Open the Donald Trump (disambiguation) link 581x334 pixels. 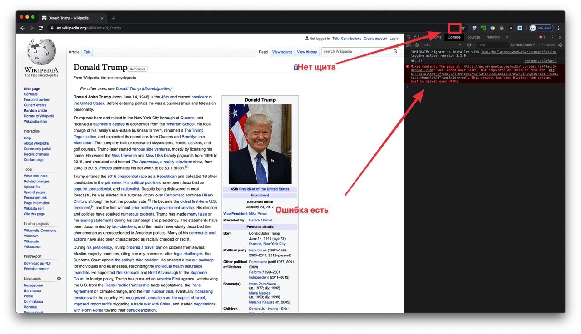point(143,89)
